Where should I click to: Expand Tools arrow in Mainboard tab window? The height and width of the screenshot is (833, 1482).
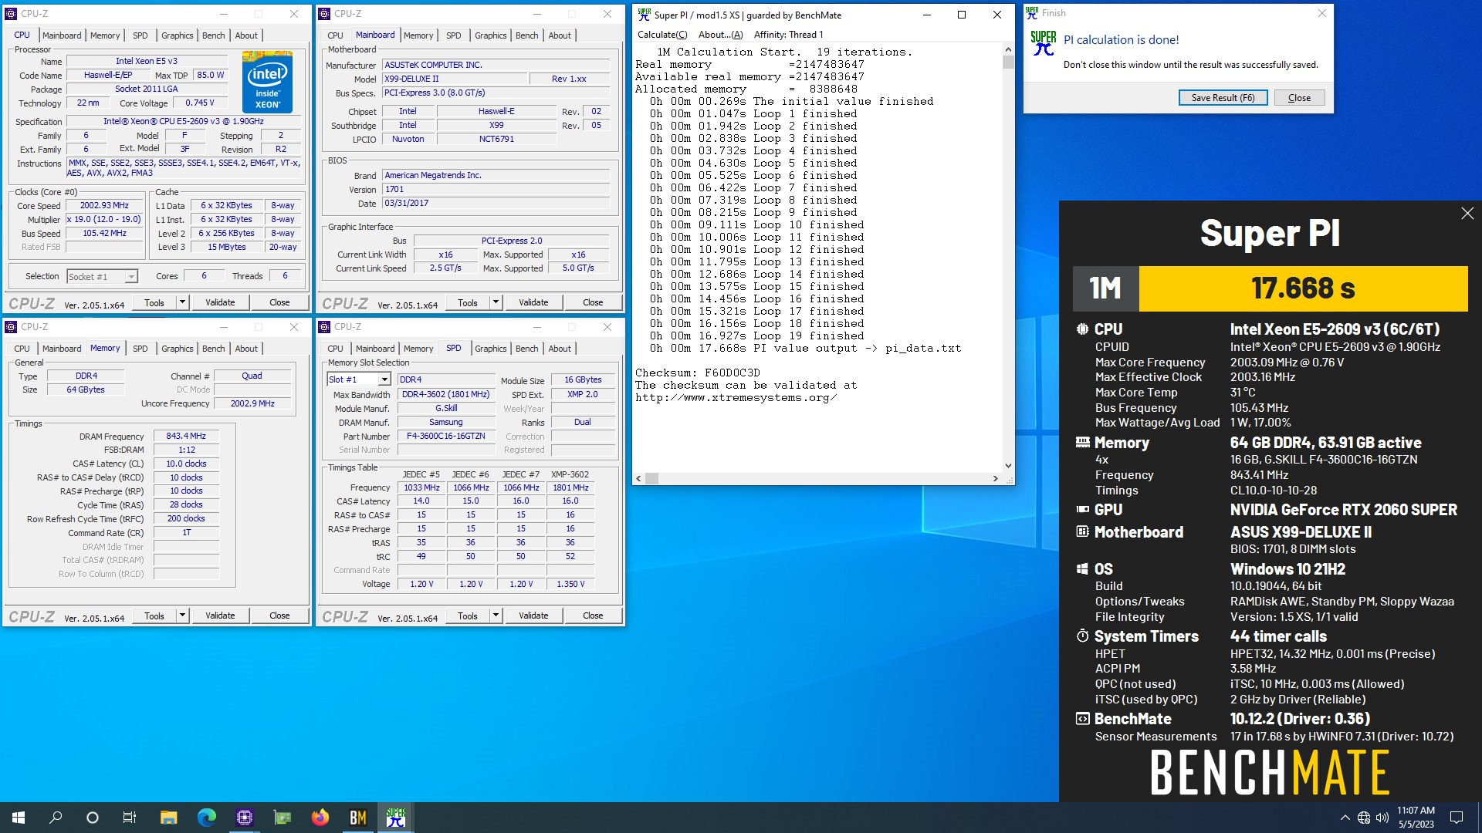496,302
